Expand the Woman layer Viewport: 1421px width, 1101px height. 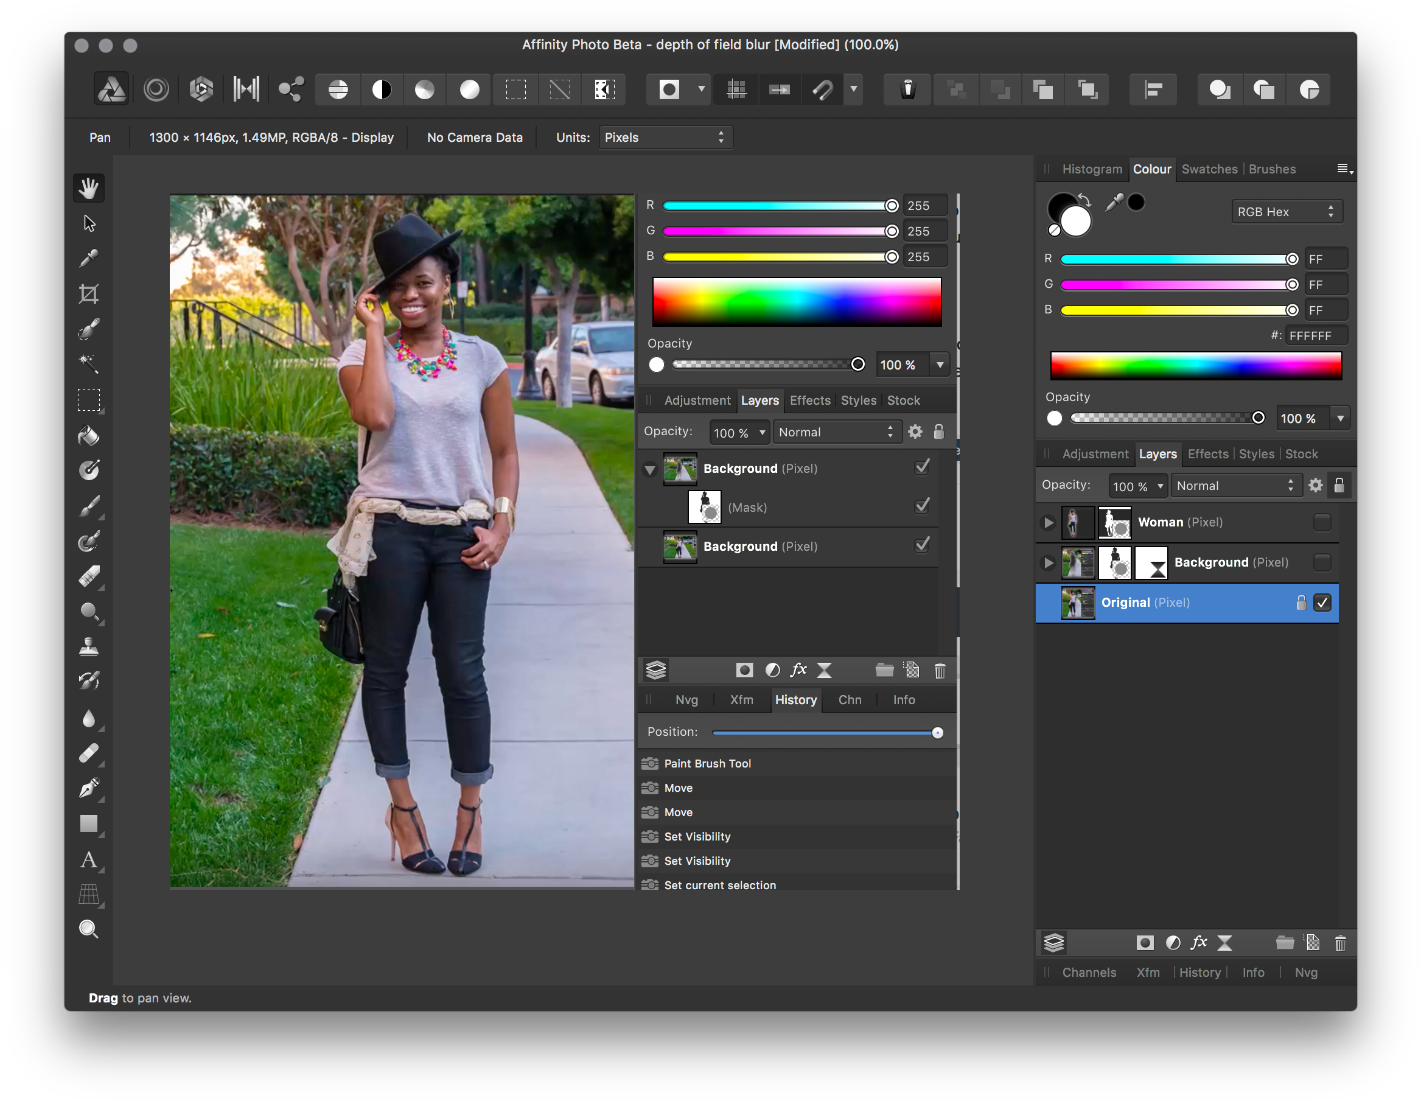click(1048, 523)
